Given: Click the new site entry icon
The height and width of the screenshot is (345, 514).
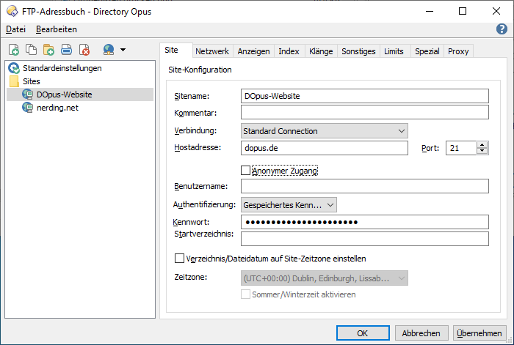Looking at the screenshot, I should pyautogui.click(x=14, y=50).
